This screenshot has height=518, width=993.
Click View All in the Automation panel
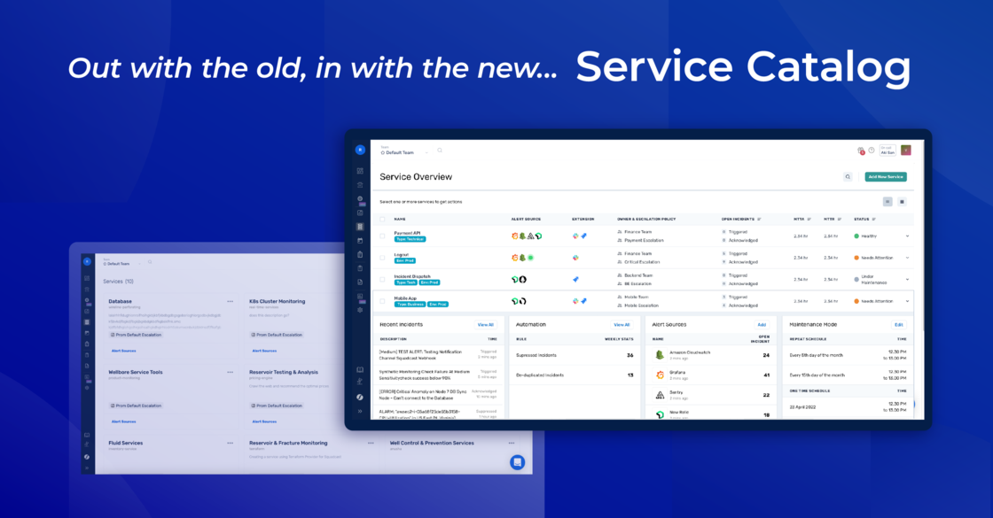click(x=622, y=324)
